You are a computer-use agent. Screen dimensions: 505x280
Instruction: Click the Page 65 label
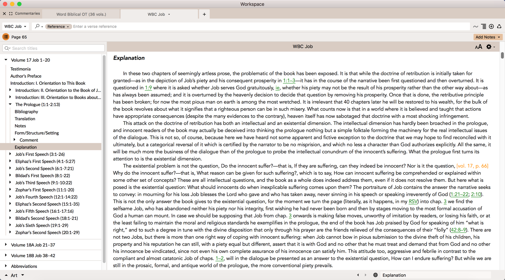pyautogui.click(x=19, y=37)
